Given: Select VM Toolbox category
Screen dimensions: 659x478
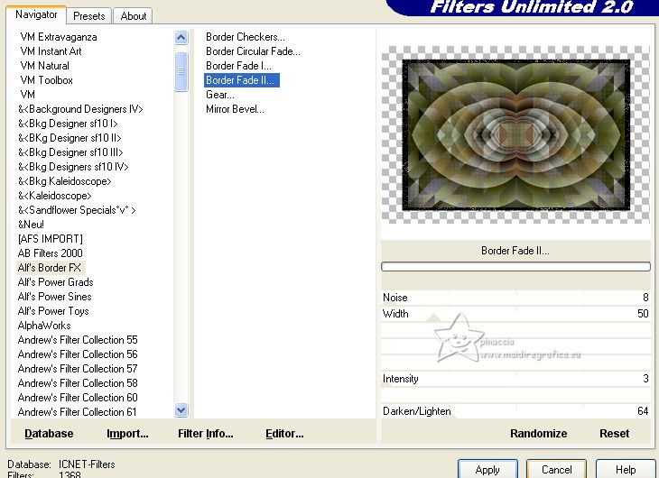Looking at the screenshot, I should 46,79.
